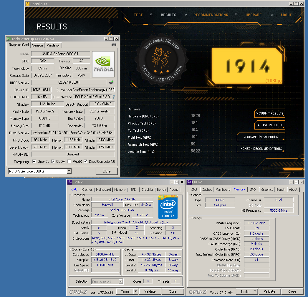This screenshot has width=308, height=297.
Task: Maximize the Catzilla 4K window
Action: pos(296,4)
